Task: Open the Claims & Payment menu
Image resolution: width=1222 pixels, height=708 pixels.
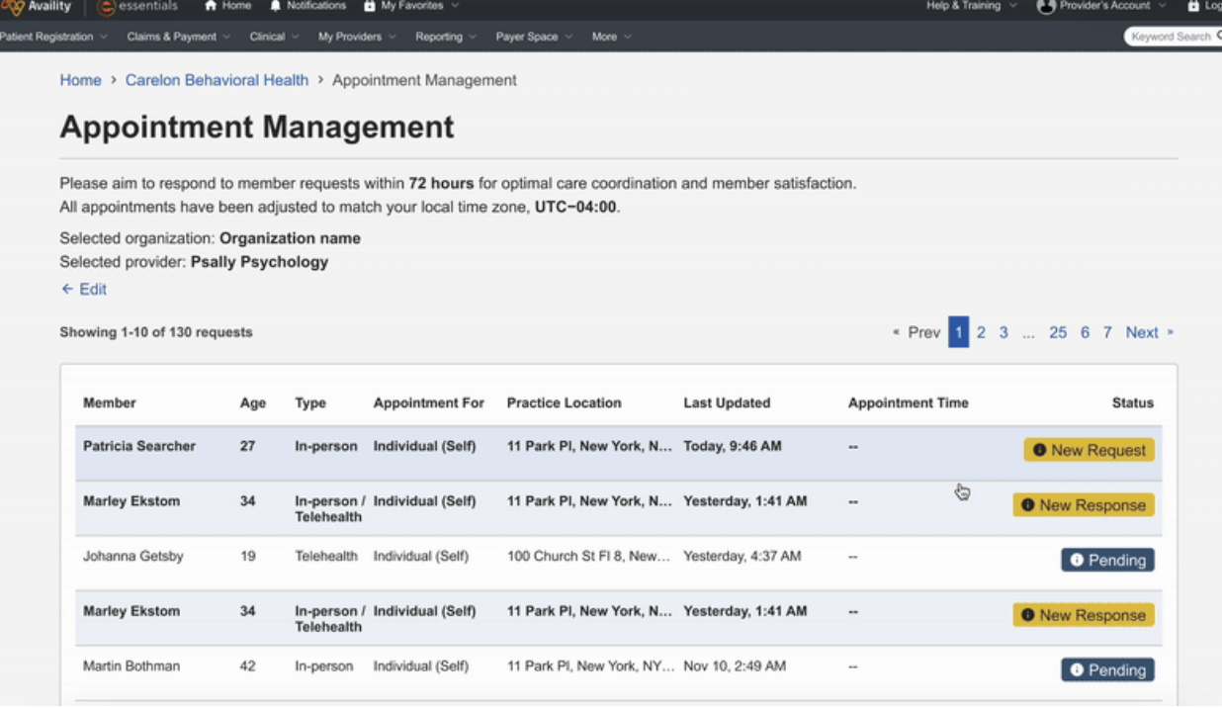Action: [178, 37]
